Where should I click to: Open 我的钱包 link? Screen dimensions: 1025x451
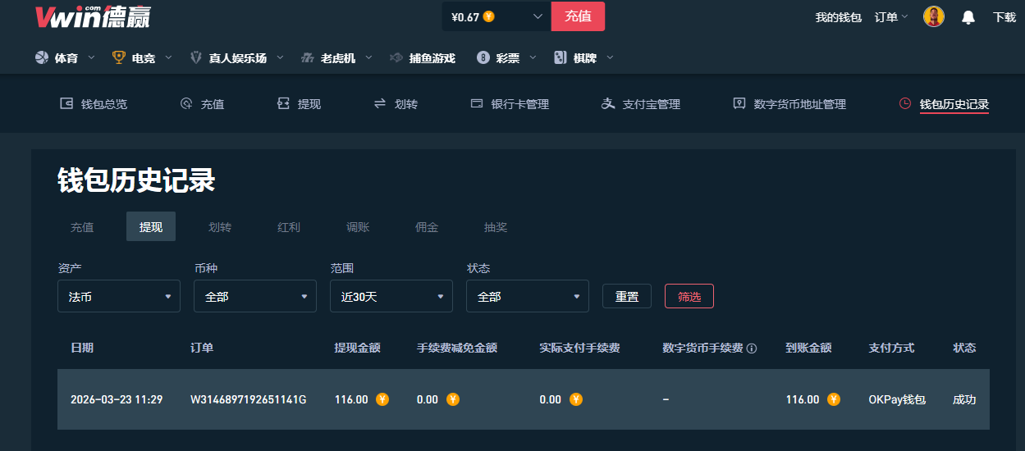pyautogui.click(x=838, y=16)
